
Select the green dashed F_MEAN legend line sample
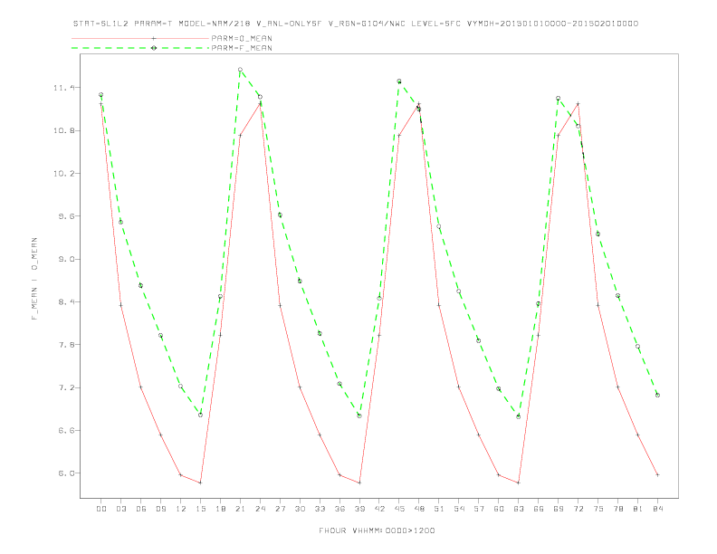pos(140,48)
